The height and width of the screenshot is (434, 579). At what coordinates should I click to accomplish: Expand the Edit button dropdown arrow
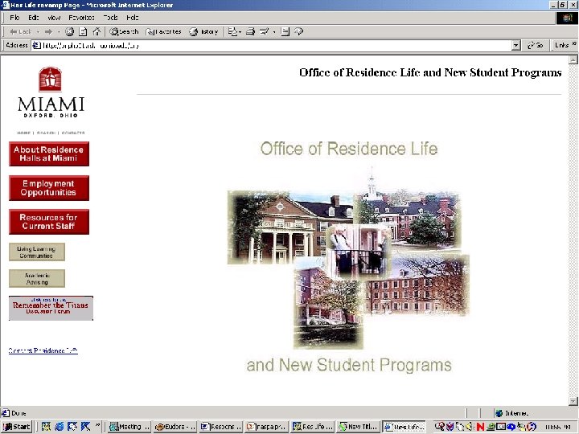pyautogui.click(x=274, y=32)
